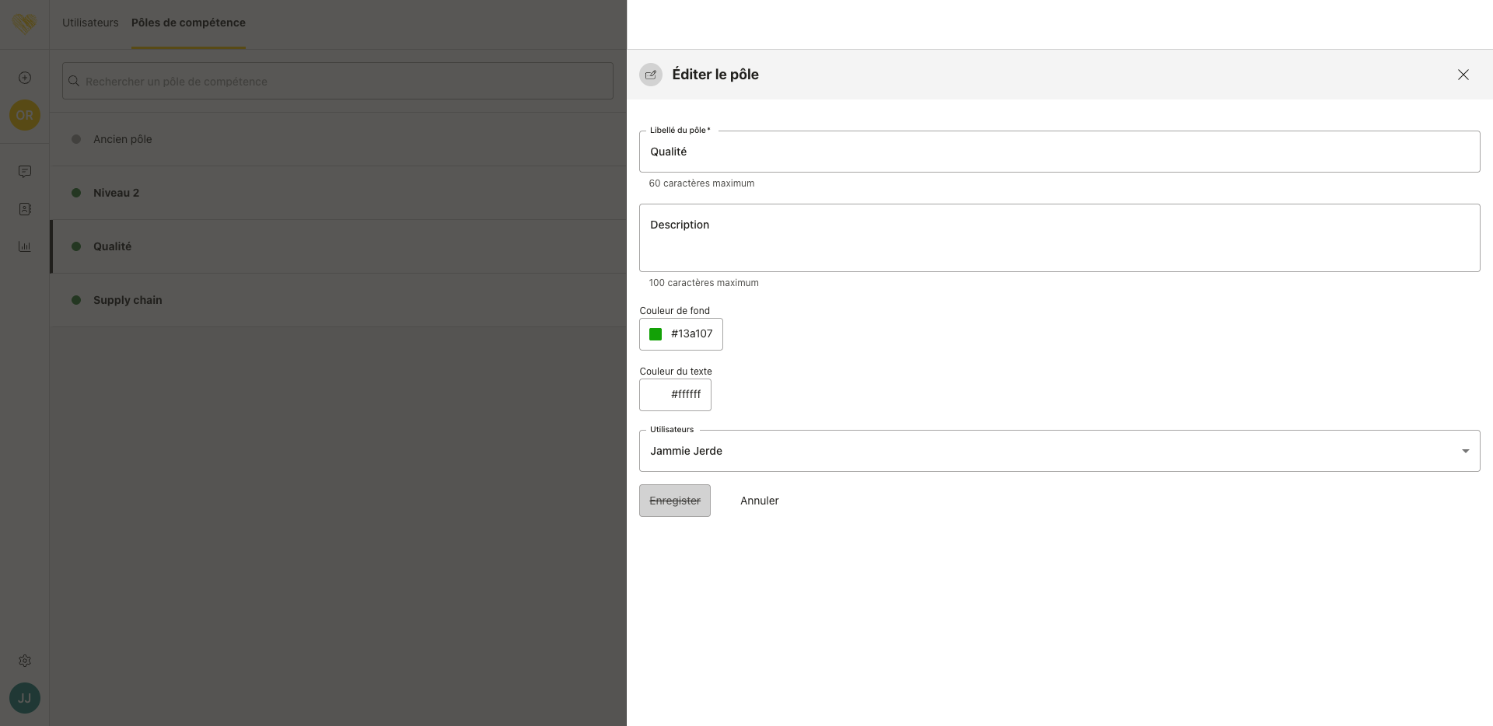Open the OR organization avatar
Image resolution: width=1493 pixels, height=726 pixels.
pyautogui.click(x=25, y=115)
